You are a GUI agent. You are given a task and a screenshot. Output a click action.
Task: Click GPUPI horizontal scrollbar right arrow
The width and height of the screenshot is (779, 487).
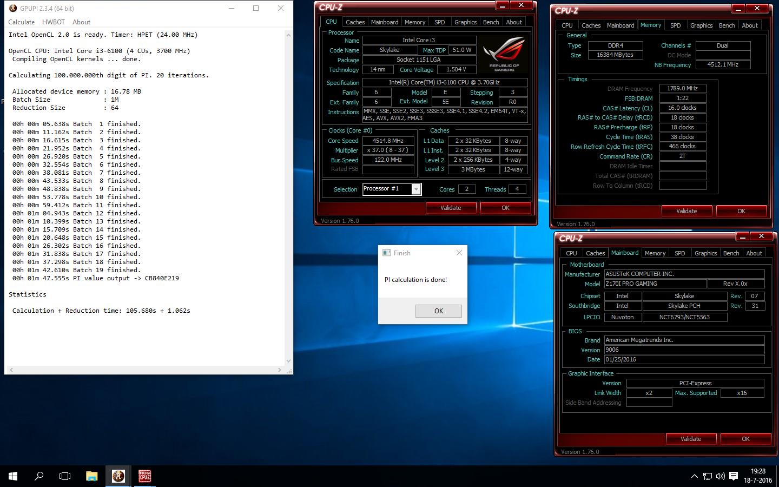click(280, 370)
